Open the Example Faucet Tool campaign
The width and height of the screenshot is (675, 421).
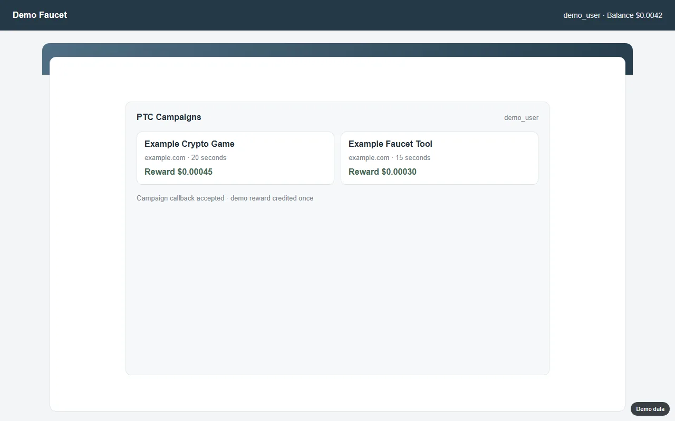439,158
